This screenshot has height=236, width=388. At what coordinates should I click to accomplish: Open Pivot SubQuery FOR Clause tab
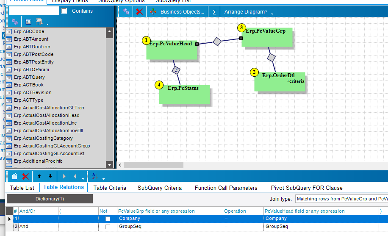point(307,188)
